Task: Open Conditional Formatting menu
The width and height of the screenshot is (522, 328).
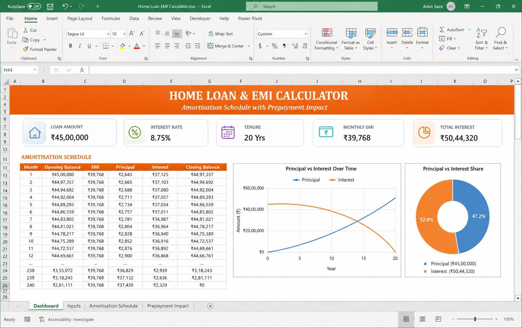Action: (327, 39)
